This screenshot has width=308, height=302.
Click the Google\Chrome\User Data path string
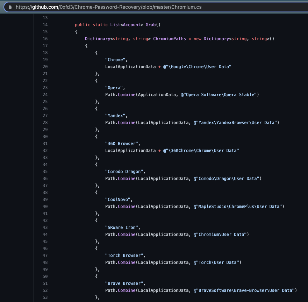197,67
